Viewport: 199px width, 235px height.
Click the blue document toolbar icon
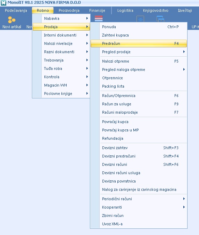140,19
